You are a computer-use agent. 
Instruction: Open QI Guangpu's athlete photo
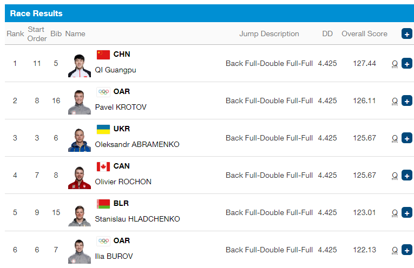[x=80, y=65]
